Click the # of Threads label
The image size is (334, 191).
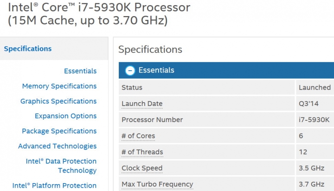[142, 152]
